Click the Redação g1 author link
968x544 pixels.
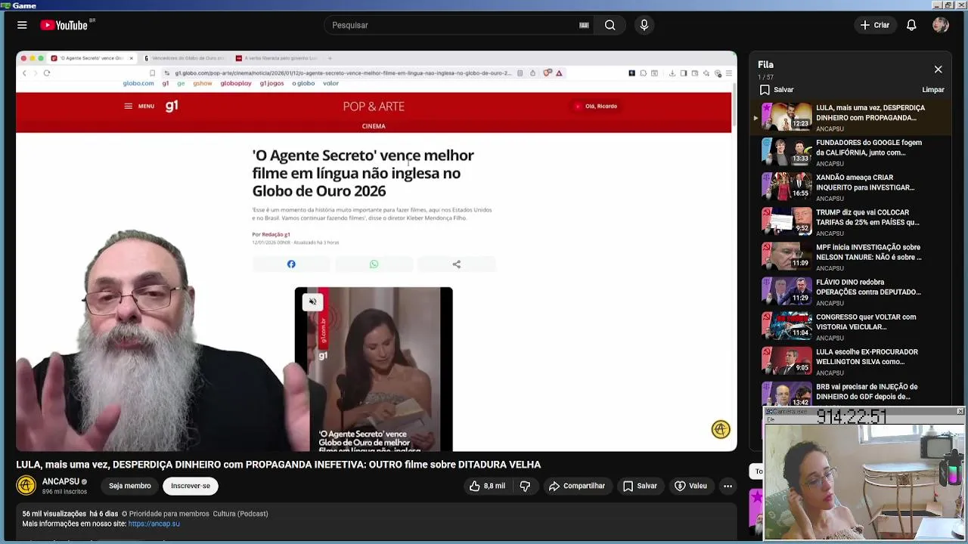276,235
